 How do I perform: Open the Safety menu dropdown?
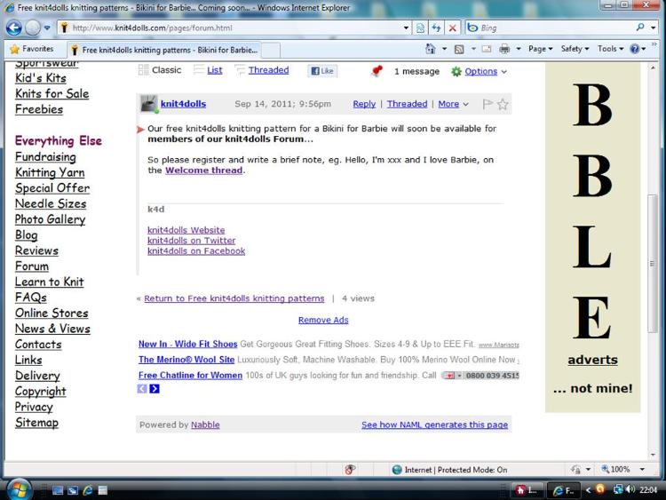coord(575,50)
